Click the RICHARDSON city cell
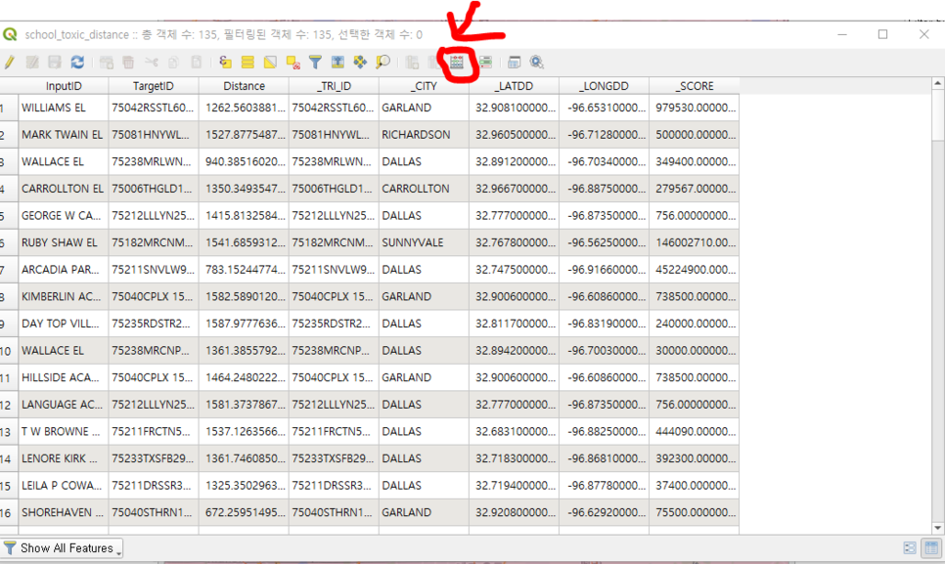Screen dimensions: 945x564 [424, 135]
